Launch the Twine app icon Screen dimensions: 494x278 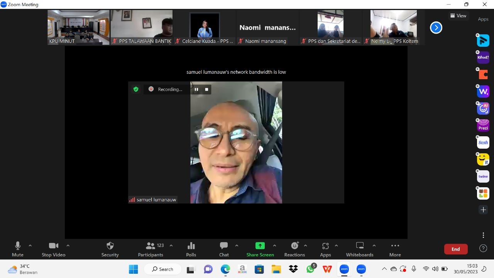click(x=483, y=176)
